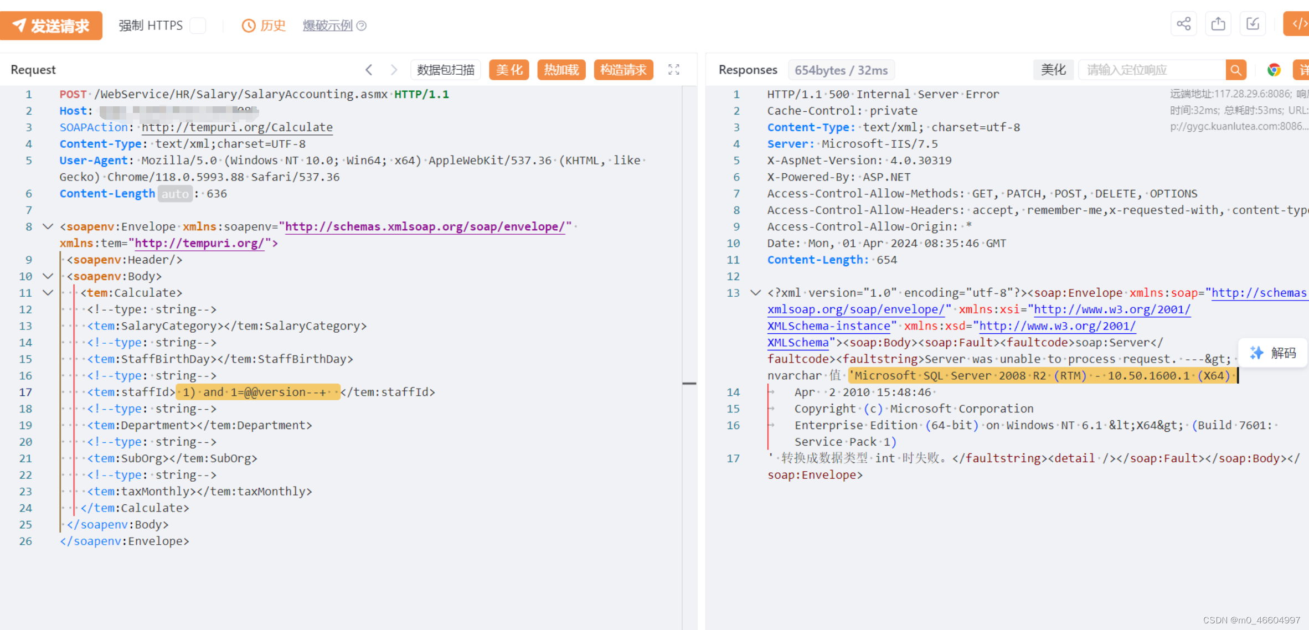The width and height of the screenshot is (1309, 630).
Task: Click the Responses panel title
Action: coord(748,70)
